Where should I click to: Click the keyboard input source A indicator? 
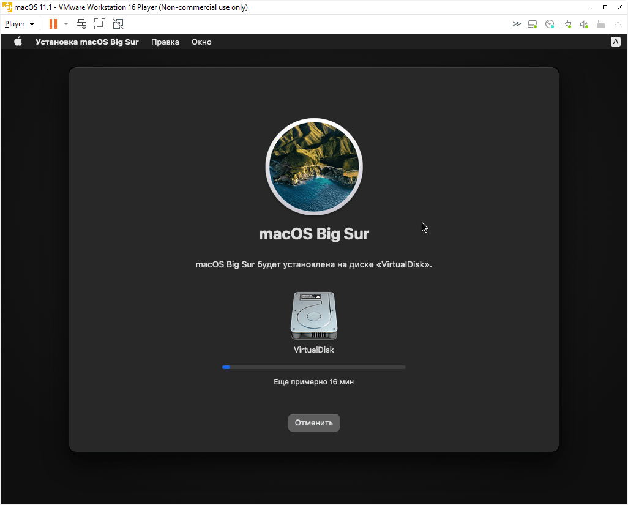615,42
